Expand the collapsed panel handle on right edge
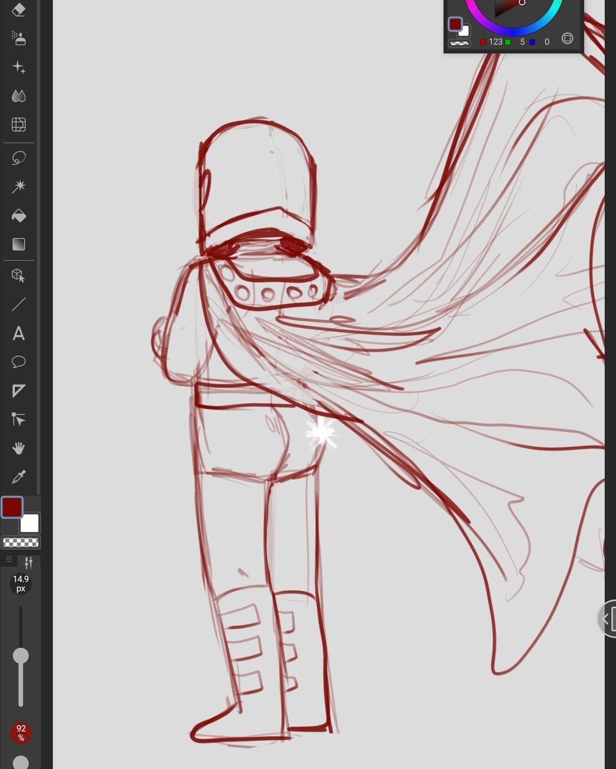Image resolution: width=616 pixels, height=769 pixels. (x=608, y=619)
